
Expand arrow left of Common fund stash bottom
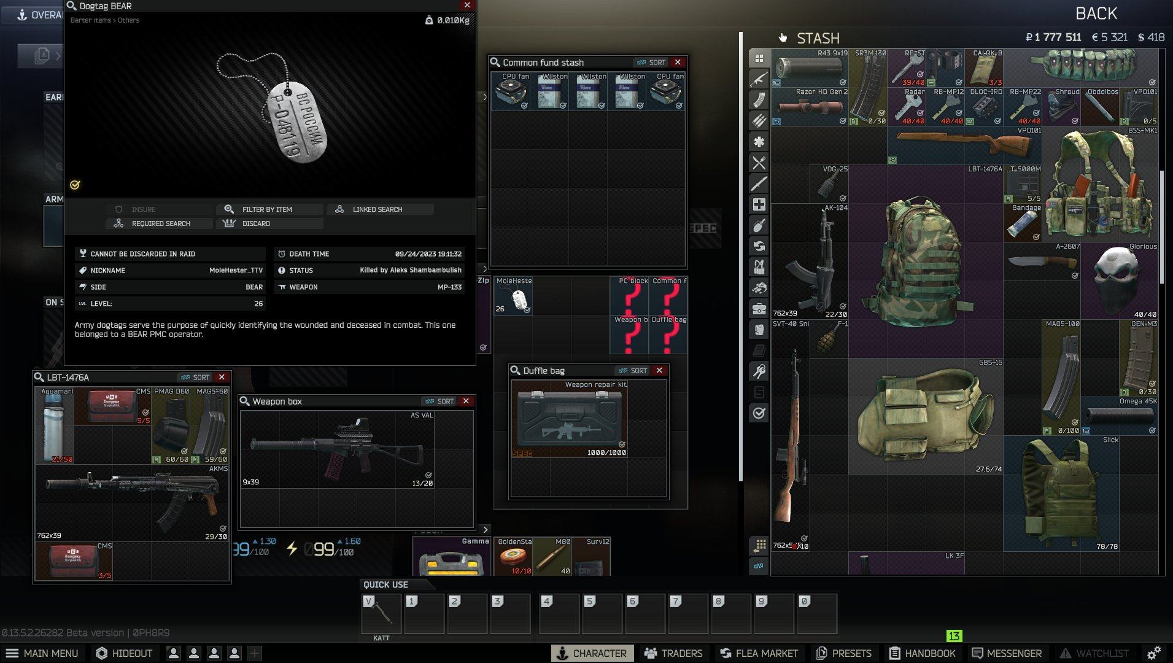coord(485,269)
